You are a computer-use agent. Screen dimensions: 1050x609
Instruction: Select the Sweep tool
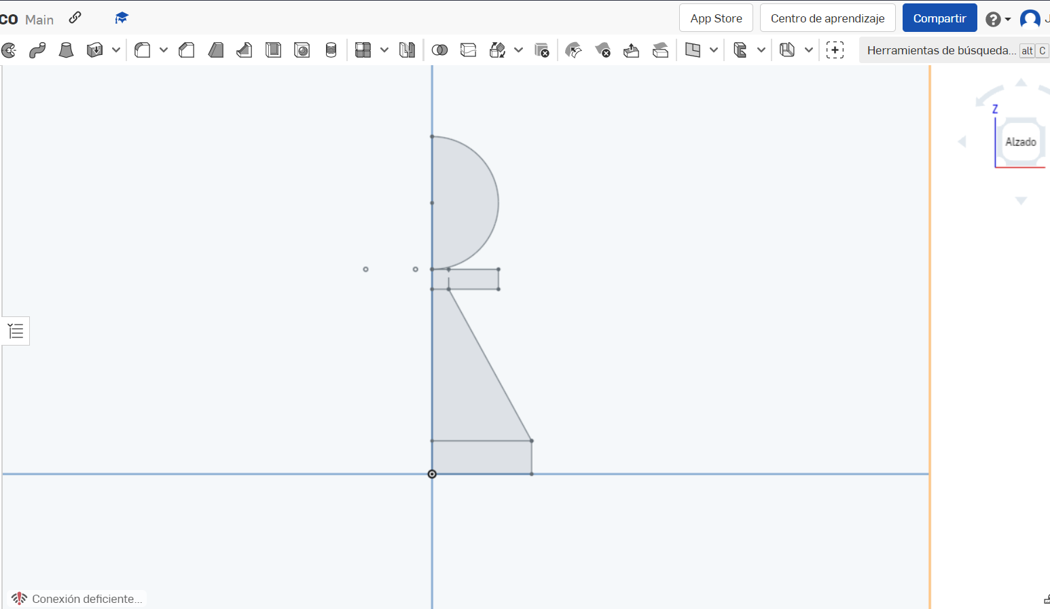(x=37, y=50)
